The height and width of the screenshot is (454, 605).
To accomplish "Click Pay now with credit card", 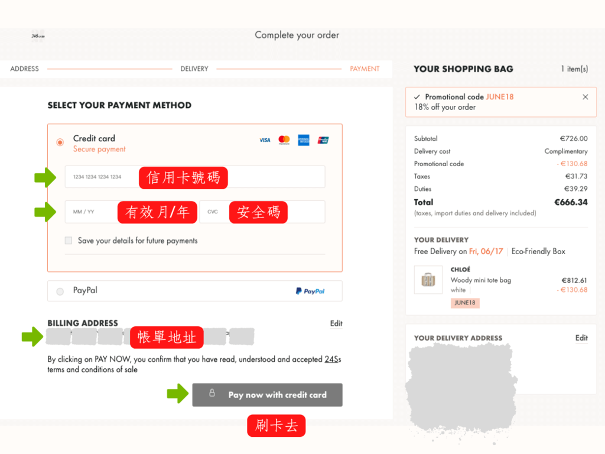I will pyautogui.click(x=268, y=395).
